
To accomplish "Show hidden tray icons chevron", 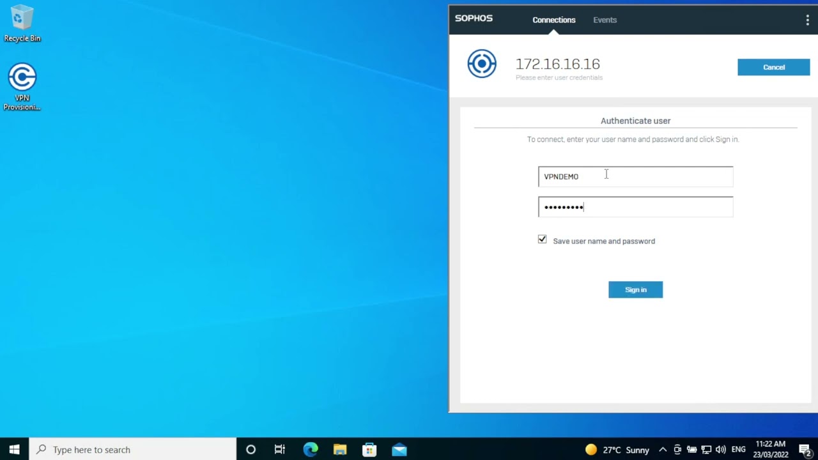I will tap(663, 450).
